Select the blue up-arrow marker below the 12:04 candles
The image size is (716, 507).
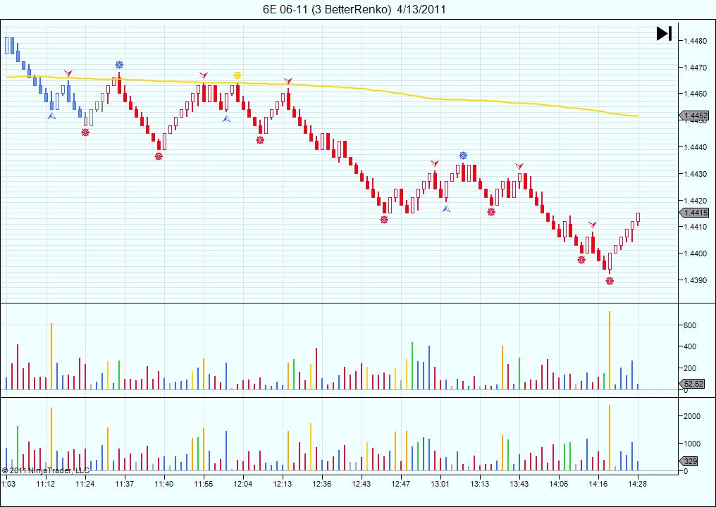[226, 118]
